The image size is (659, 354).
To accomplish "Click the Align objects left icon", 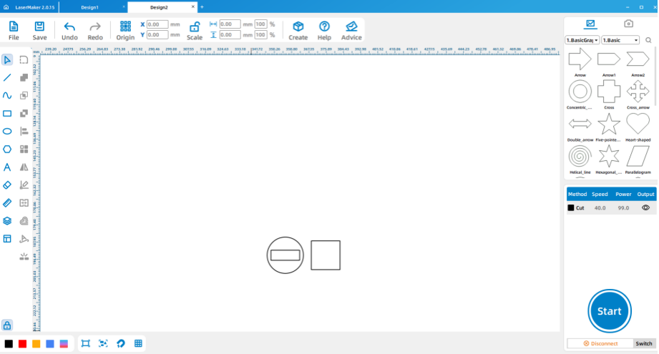I will [24, 132].
